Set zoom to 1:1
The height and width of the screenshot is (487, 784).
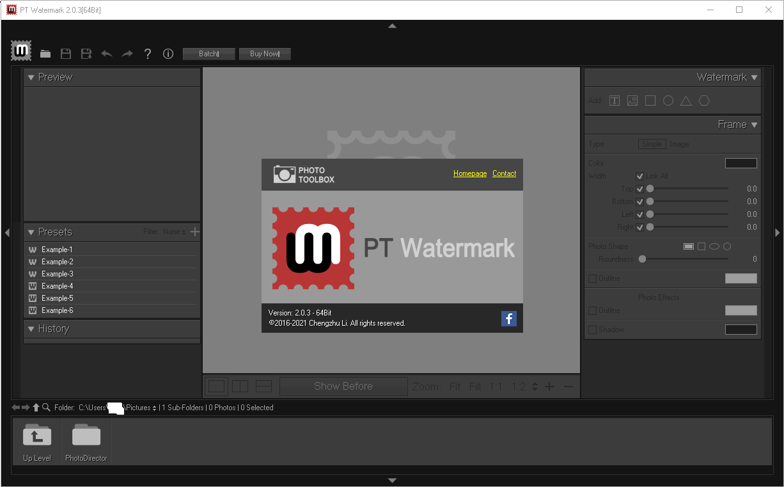pyautogui.click(x=496, y=387)
